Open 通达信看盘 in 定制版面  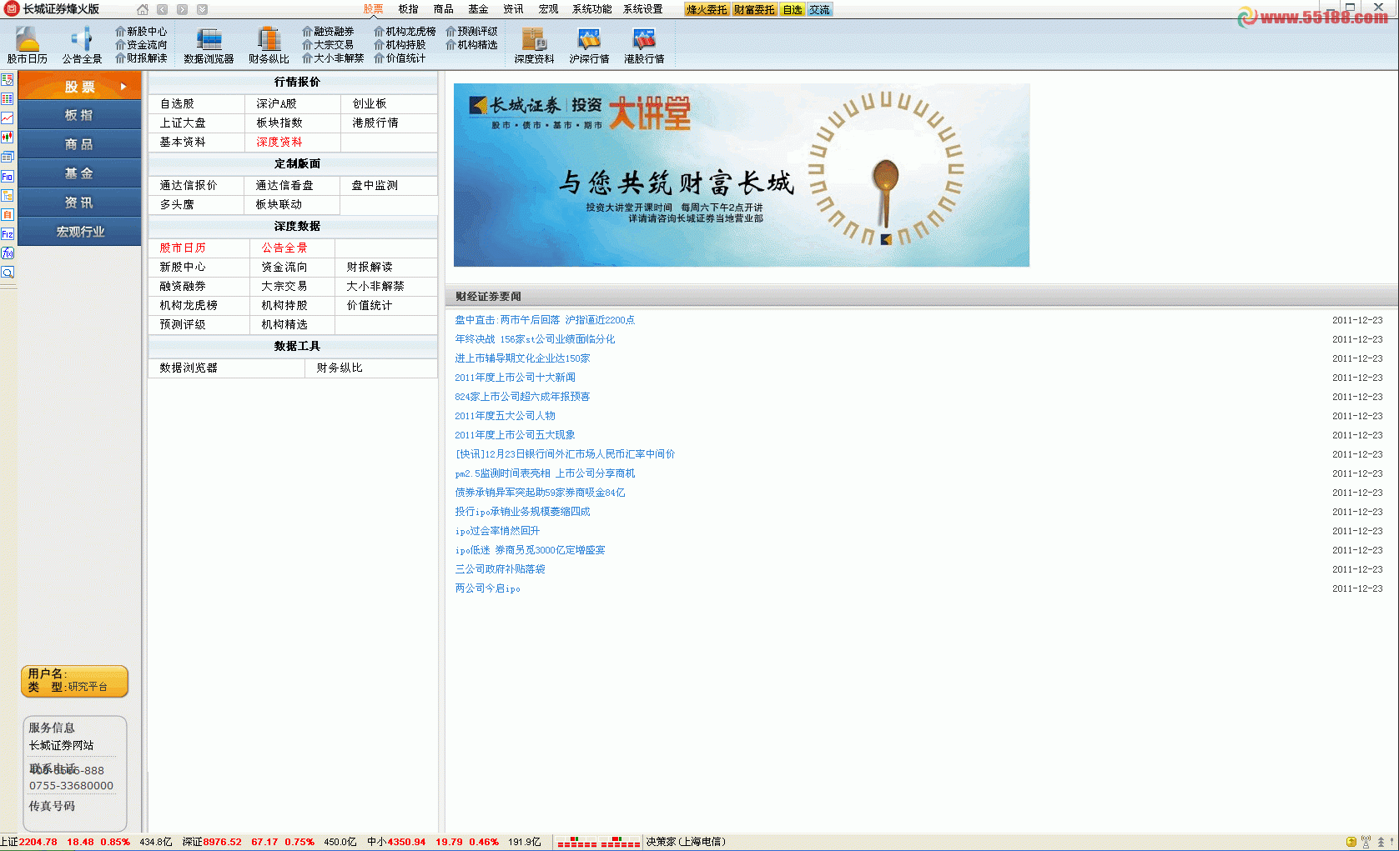click(284, 185)
